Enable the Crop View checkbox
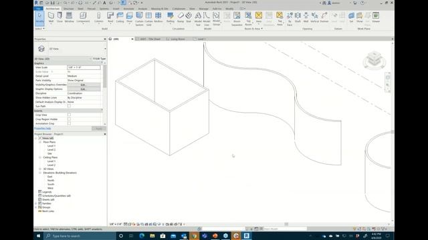The height and width of the screenshot is (240, 428). point(69,115)
